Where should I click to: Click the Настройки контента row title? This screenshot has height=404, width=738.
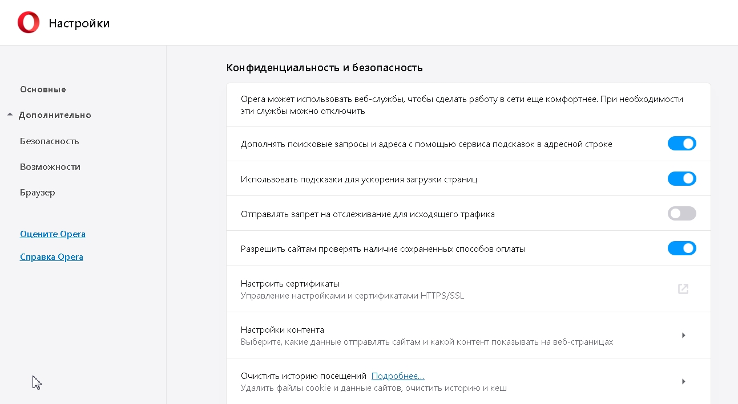click(x=282, y=330)
